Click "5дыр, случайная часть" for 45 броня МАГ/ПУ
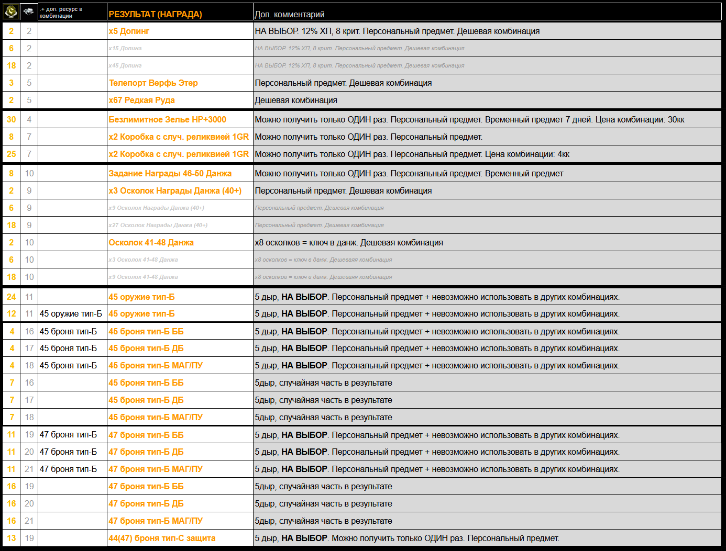This screenshot has height=551, width=726. coord(323,417)
